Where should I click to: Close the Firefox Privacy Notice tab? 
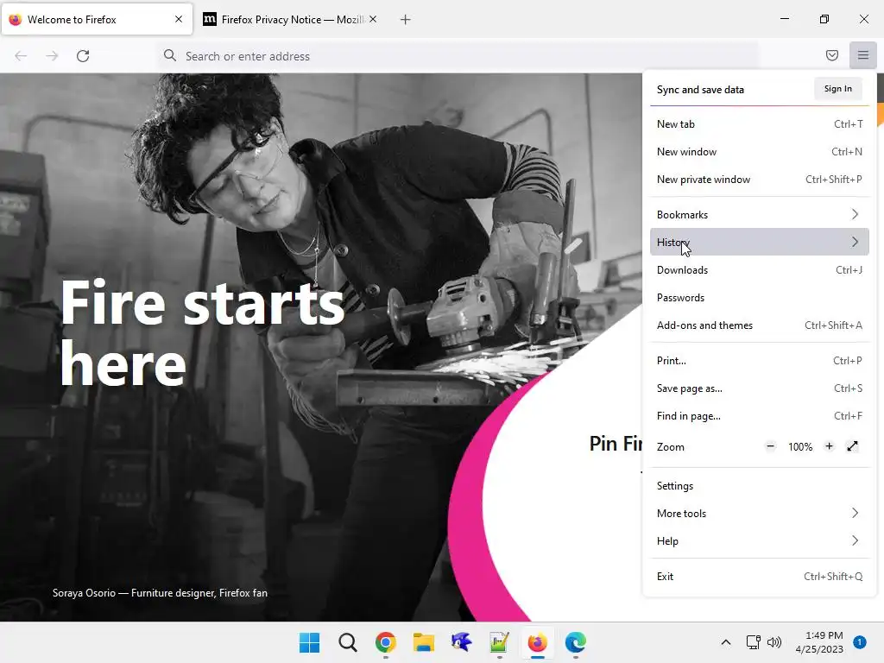[x=373, y=19]
